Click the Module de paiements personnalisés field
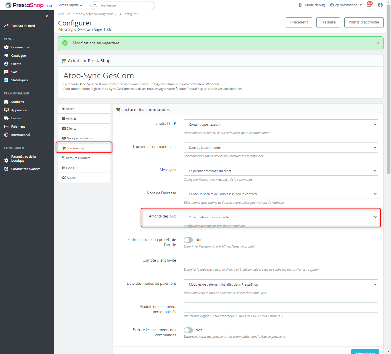The height and width of the screenshot is (354, 391). [x=281, y=308]
